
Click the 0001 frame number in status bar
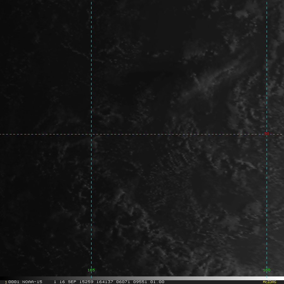[x=13, y=282]
